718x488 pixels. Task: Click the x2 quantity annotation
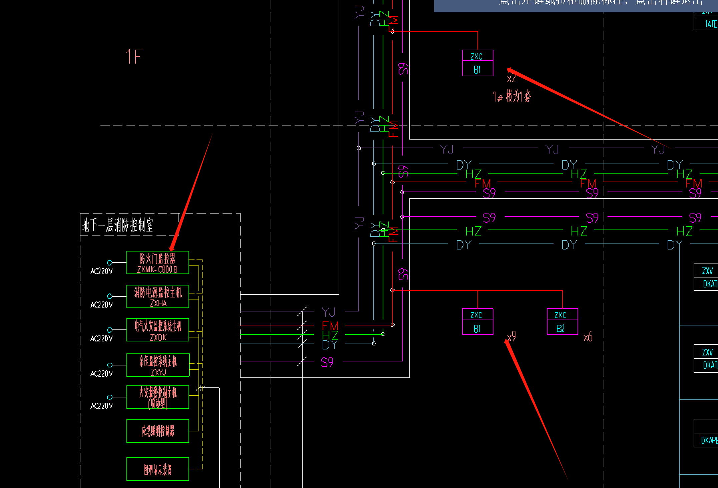tap(511, 79)
